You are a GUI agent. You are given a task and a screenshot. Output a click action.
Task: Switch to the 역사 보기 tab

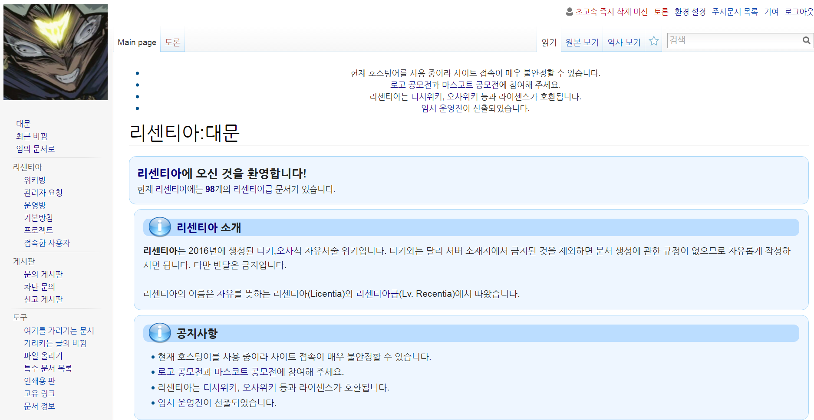624,42
